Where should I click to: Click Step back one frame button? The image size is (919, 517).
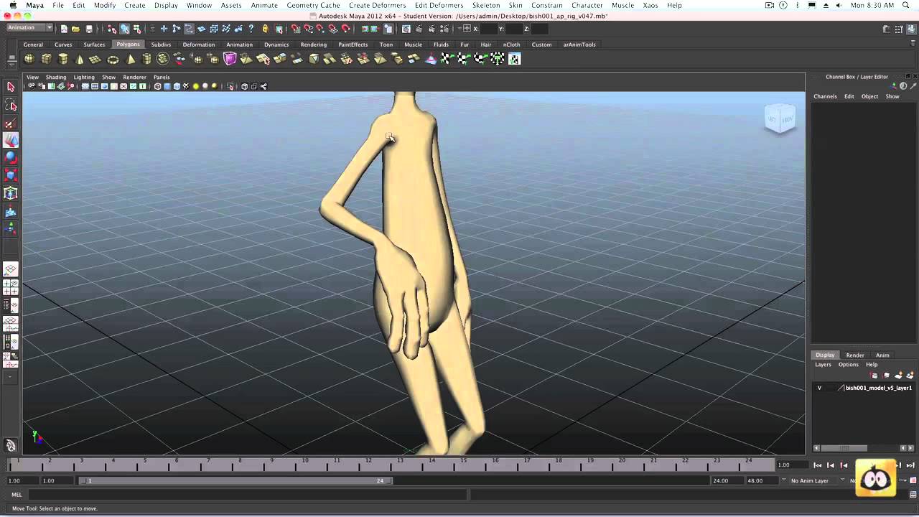click(x=831, y=465)
